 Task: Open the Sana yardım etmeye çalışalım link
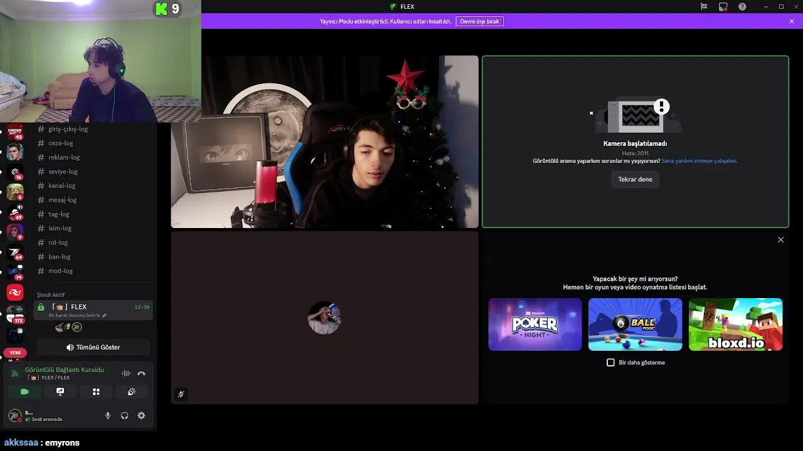pyautogui.click(x=699, y=161)
